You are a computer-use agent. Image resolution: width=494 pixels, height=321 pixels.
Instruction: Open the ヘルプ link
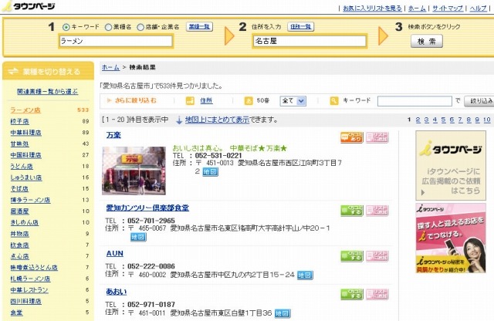[x=478, y=8]
